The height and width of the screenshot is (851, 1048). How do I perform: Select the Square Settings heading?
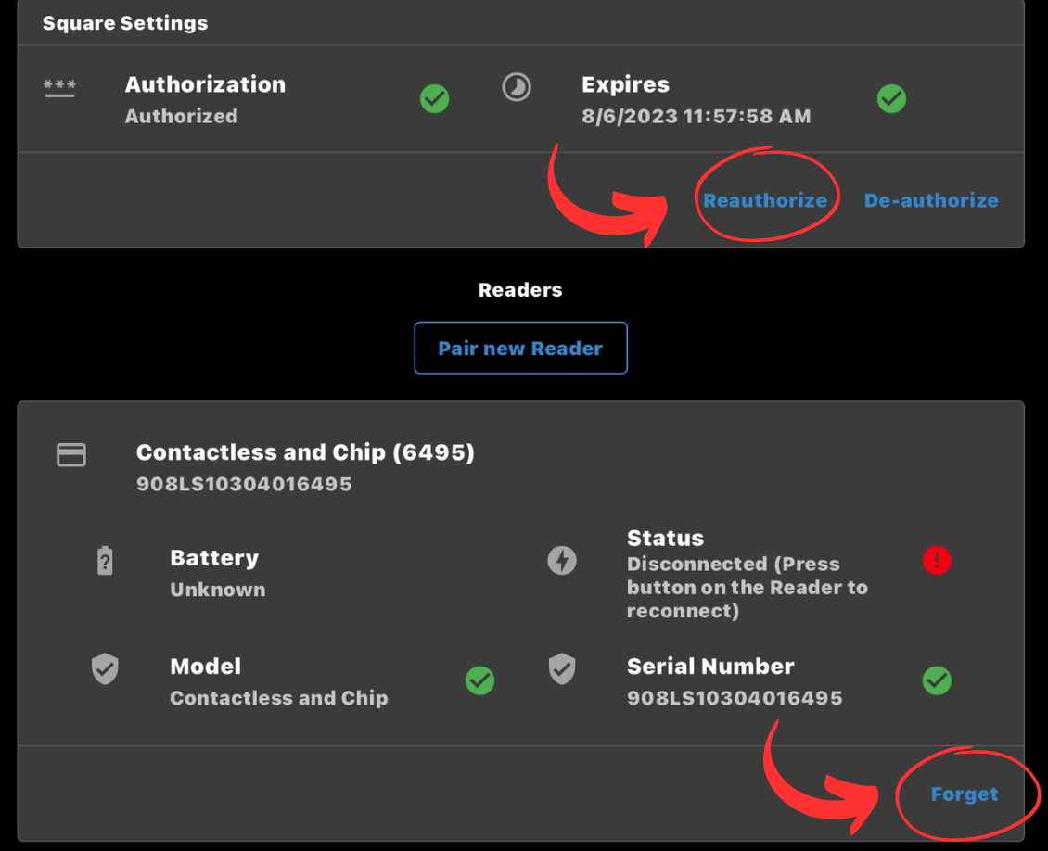pos(125,23)
